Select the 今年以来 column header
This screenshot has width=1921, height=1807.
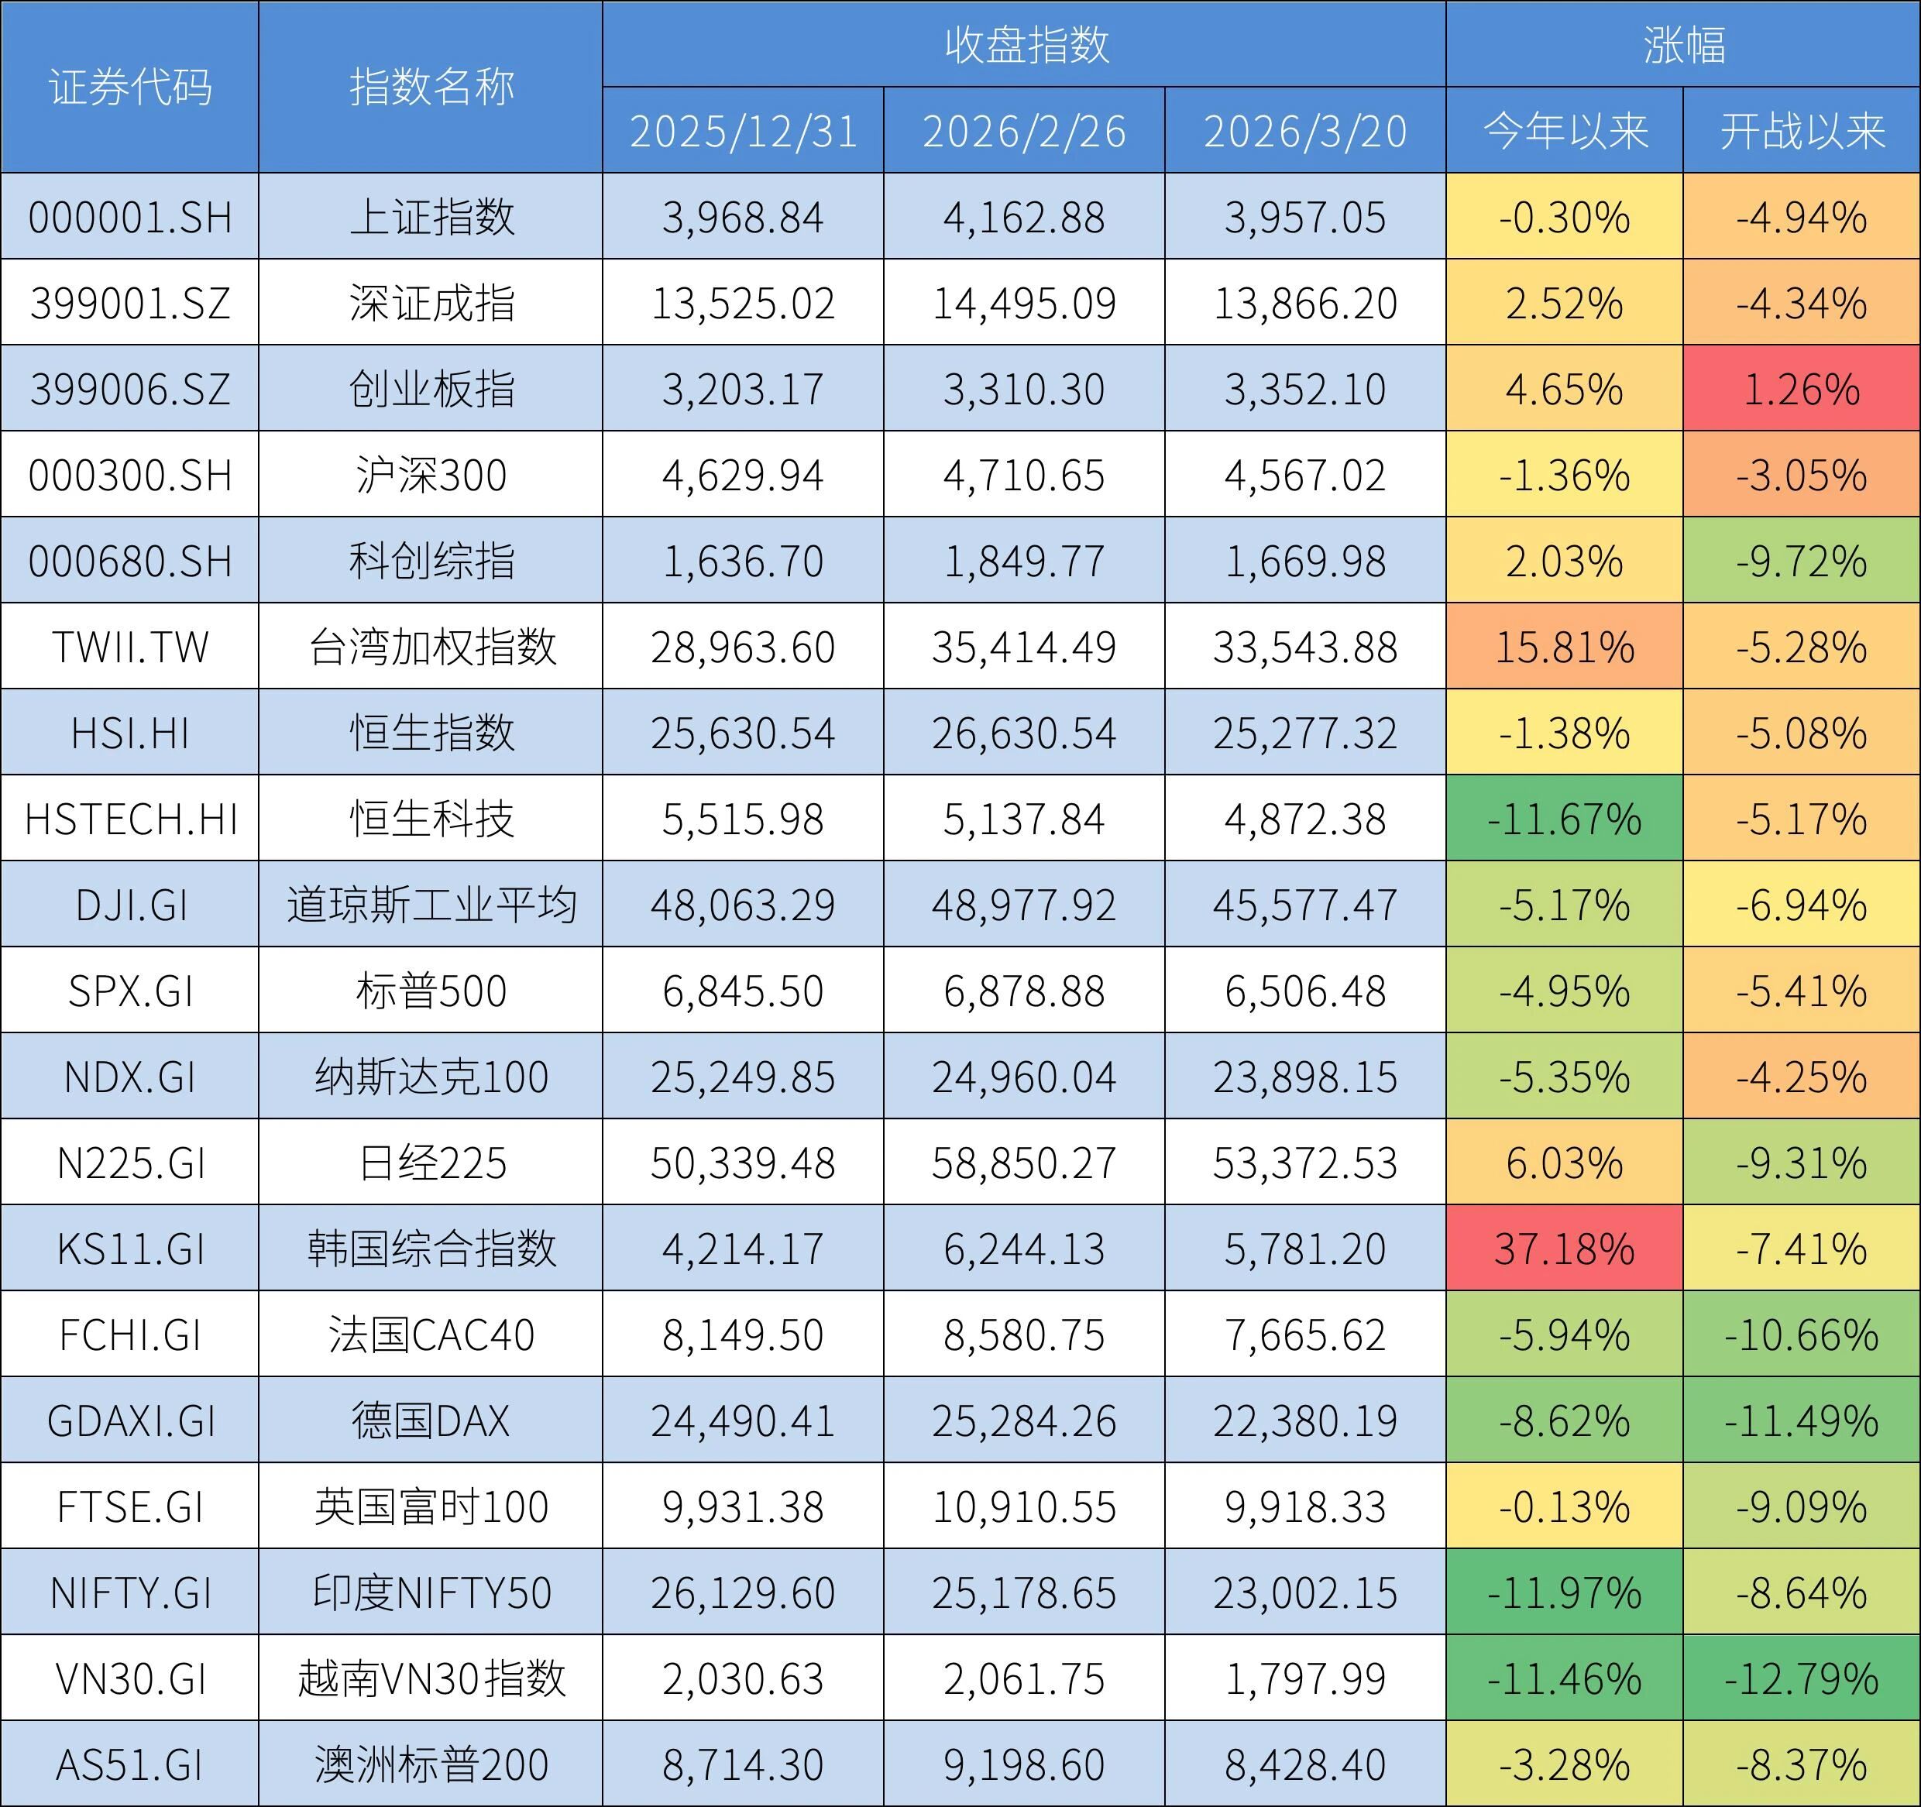(1565, 132)
